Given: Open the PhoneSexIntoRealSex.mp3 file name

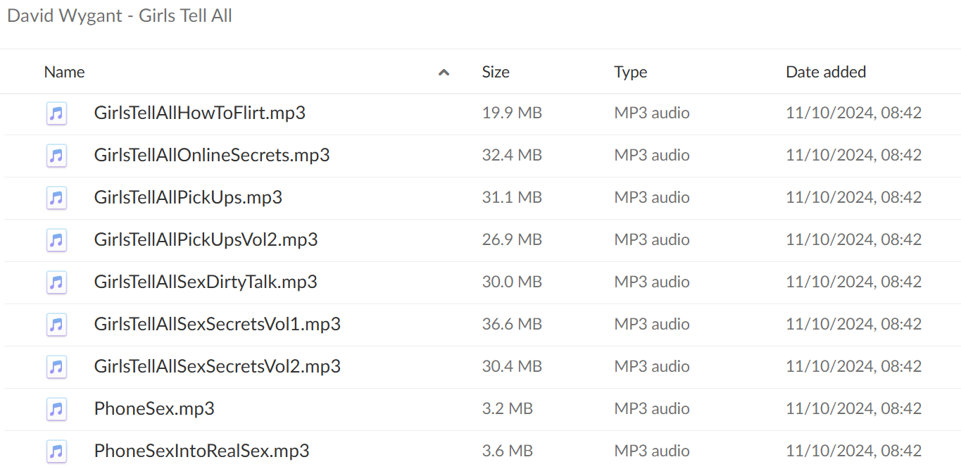Looking at the screenshot, I should [202, 451].
